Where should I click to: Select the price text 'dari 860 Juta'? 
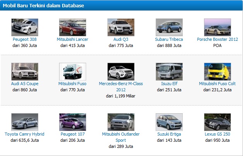click(x=25, y=90)
